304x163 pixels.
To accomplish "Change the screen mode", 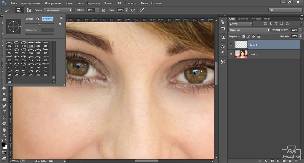I will 4,159.
